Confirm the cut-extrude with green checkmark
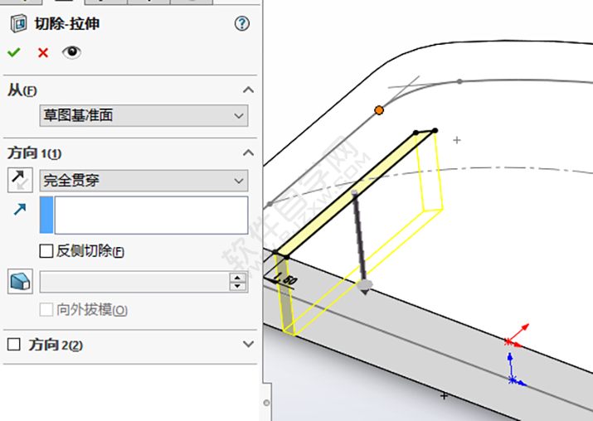Image resolution: width=593 pixels, height=421 pixels. [x=13, y=52]
